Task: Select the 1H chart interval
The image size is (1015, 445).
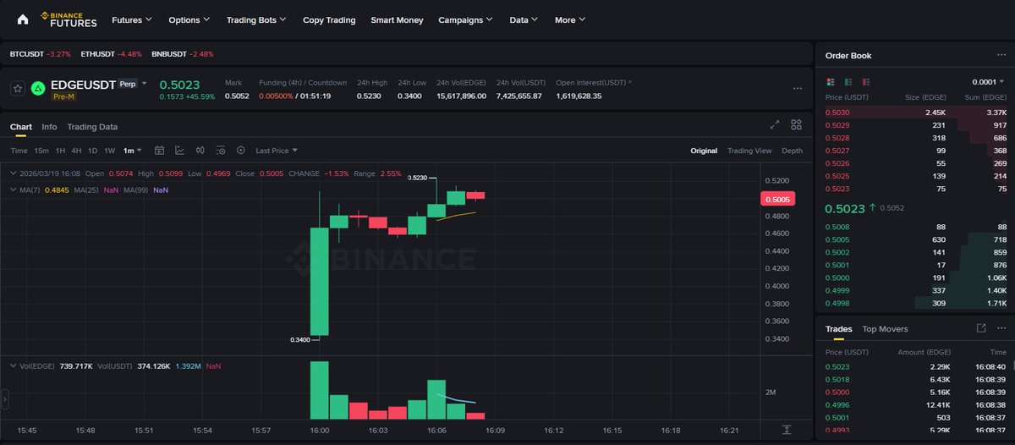Action: tap(60, 151)
